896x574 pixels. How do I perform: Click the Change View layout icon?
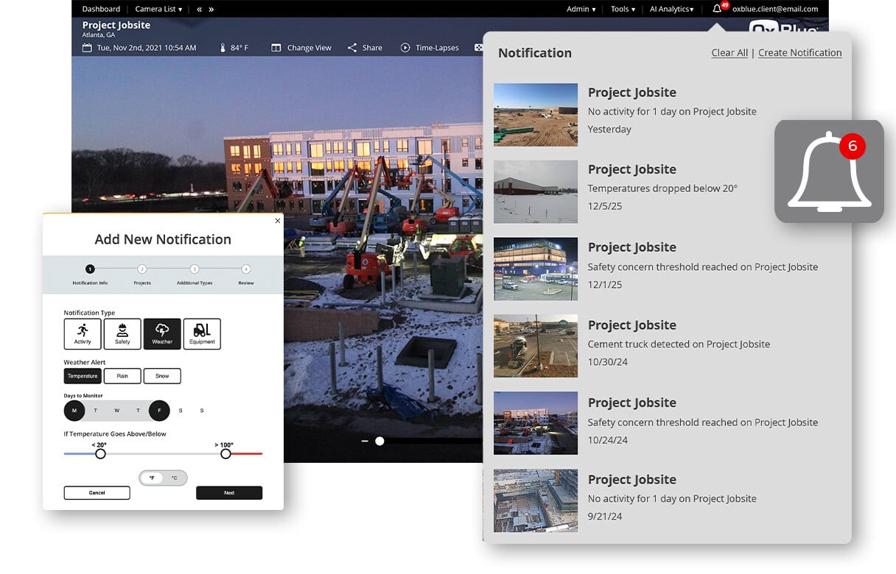point(276,48)
